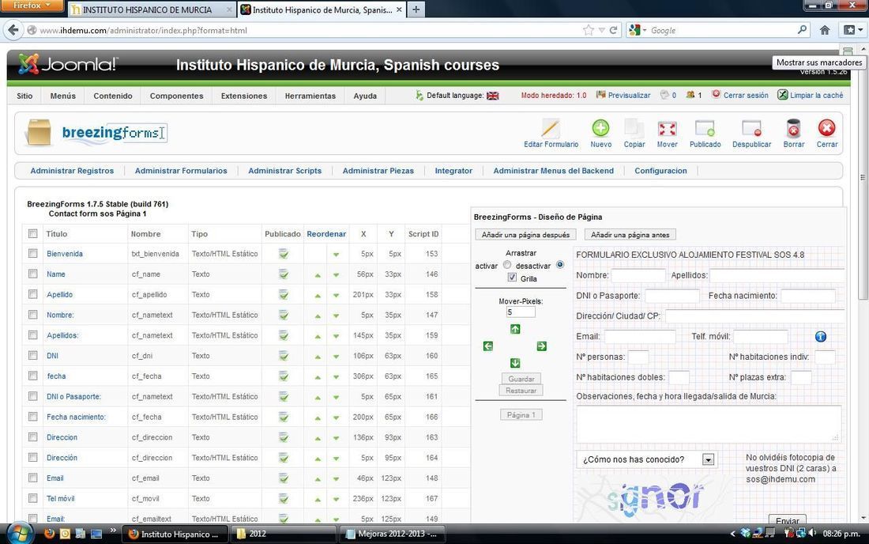Image resolution: width=869 pixels, height=544 pixels.
Task: Click the Previsualizar link
Action: coord(629,96)
